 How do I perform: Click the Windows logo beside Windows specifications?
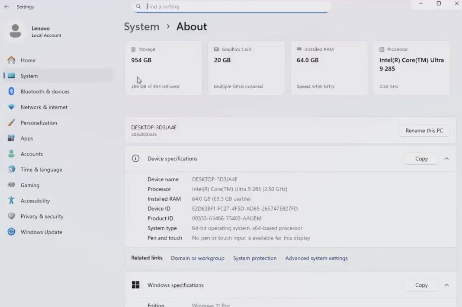pos(135,285)
